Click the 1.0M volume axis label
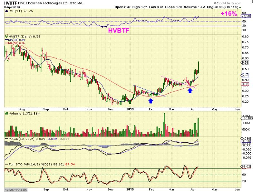The image size is (253, 192). point(246,123)
